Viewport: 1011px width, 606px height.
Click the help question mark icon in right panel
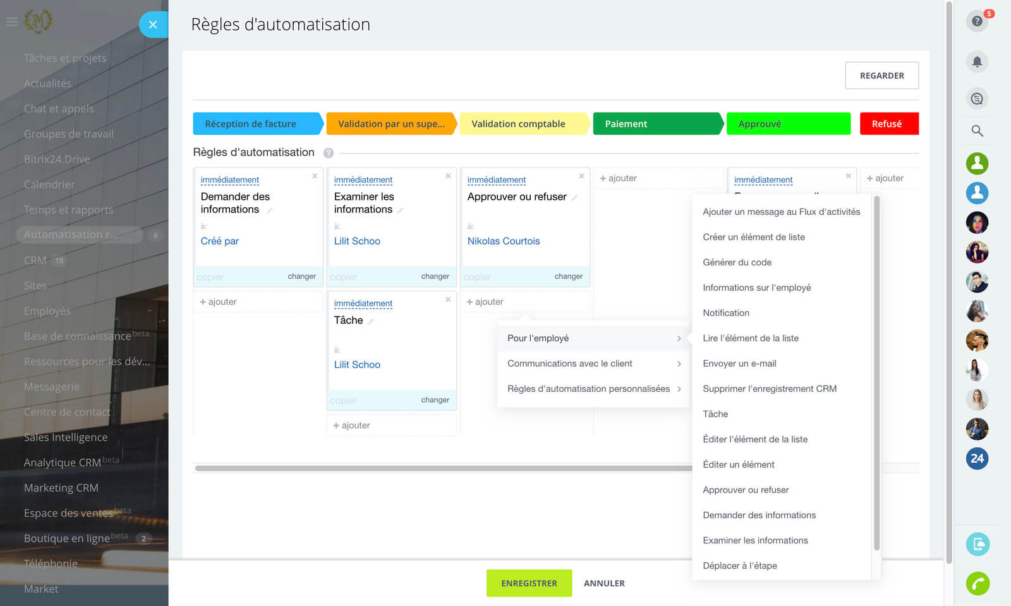[976, 21]
